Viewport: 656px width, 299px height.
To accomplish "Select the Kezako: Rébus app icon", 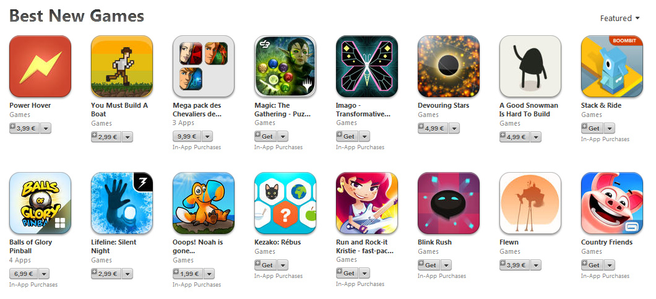I will [x=285, y=203].
